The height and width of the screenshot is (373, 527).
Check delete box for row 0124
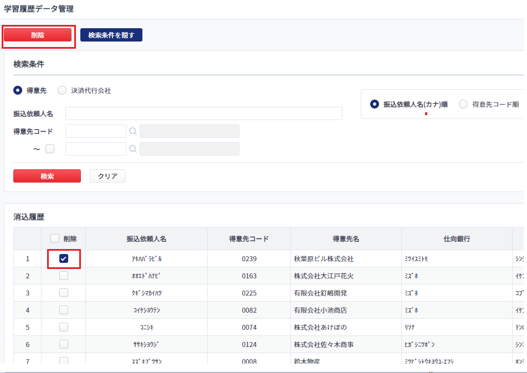click(64, 344)
